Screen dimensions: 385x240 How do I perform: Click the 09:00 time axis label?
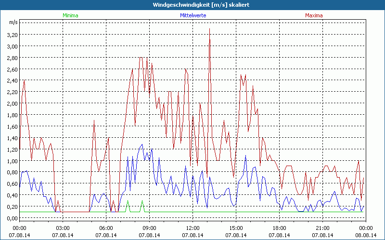pyautogui.click(x=149, y=228)
